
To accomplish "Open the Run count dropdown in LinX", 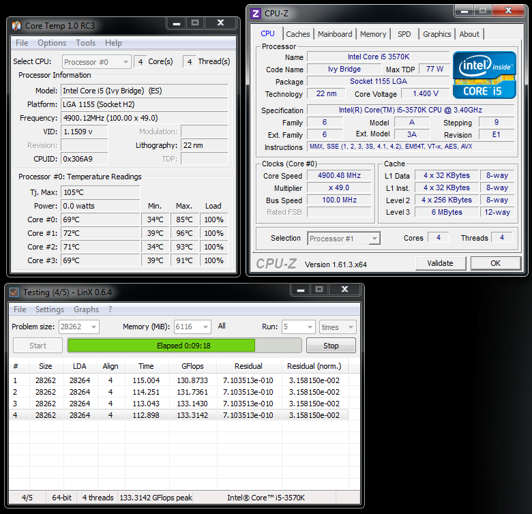I will (299, 327).
